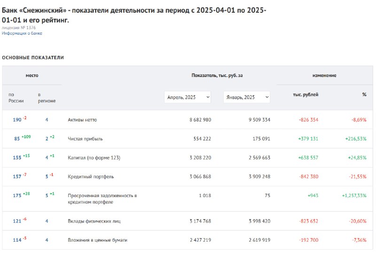This screenshot has width=376, height=253.
Task: Click the April value 3 066 868
Action: click(x=200, y=176)
